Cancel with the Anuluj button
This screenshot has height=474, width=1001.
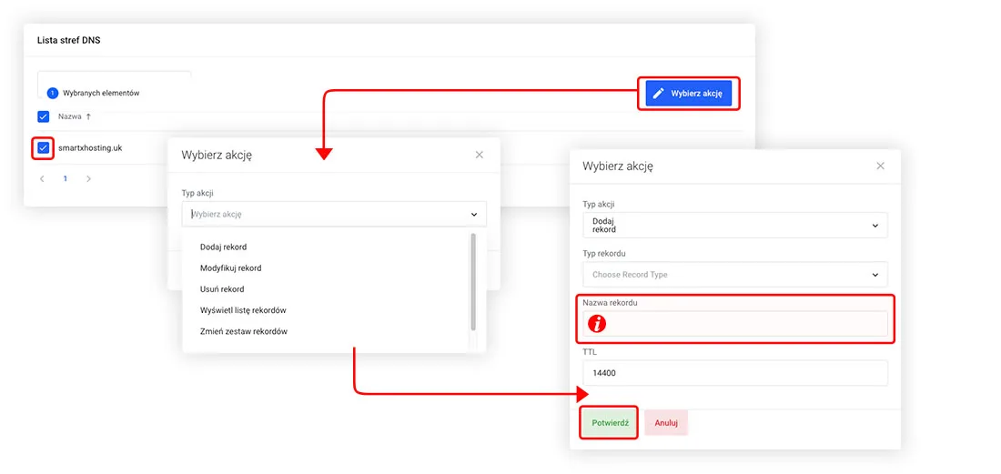coord(666,422)
